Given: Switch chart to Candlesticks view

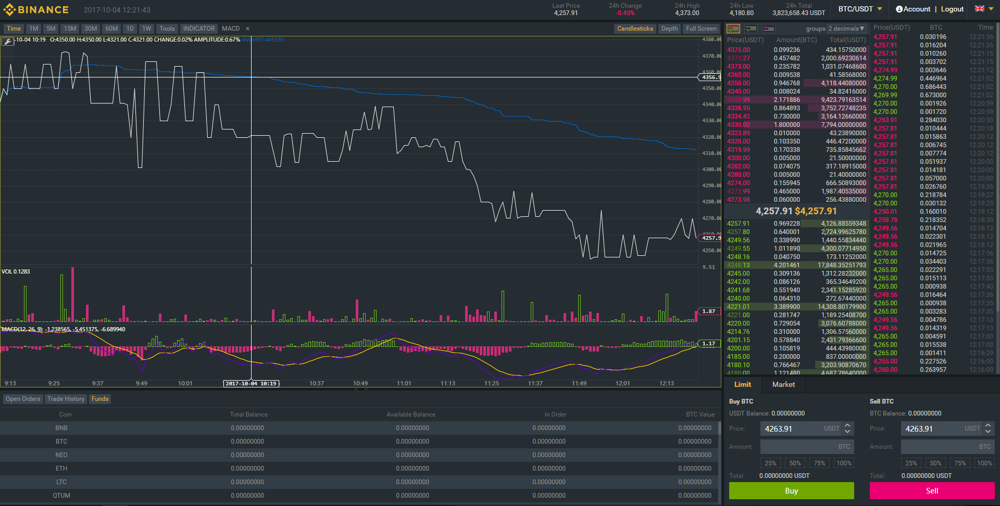Looking at the screenshot, I should pyautogui.click(x=635, y=29).
